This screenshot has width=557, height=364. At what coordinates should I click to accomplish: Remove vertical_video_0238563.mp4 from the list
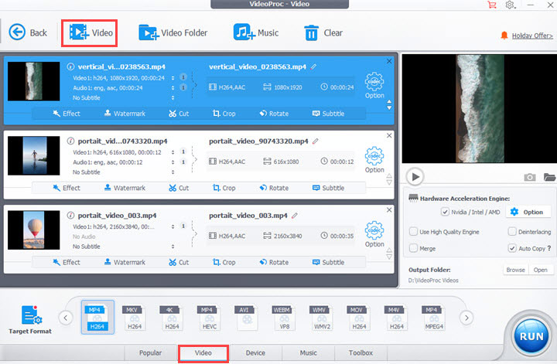(389, 61)
